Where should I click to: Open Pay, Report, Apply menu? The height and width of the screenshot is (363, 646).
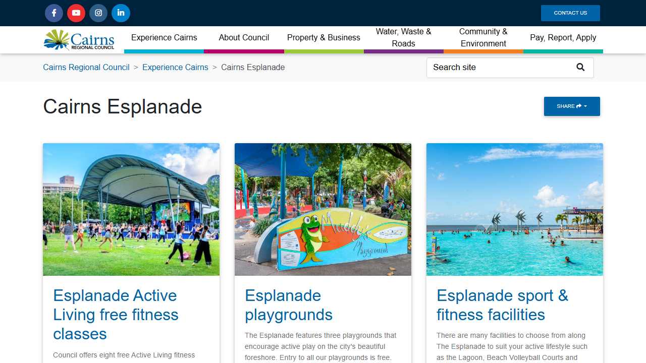tap(563, 38)
